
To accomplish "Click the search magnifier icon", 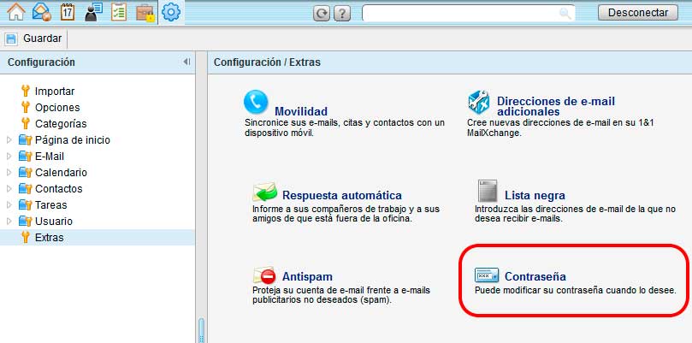I will 565,13.
